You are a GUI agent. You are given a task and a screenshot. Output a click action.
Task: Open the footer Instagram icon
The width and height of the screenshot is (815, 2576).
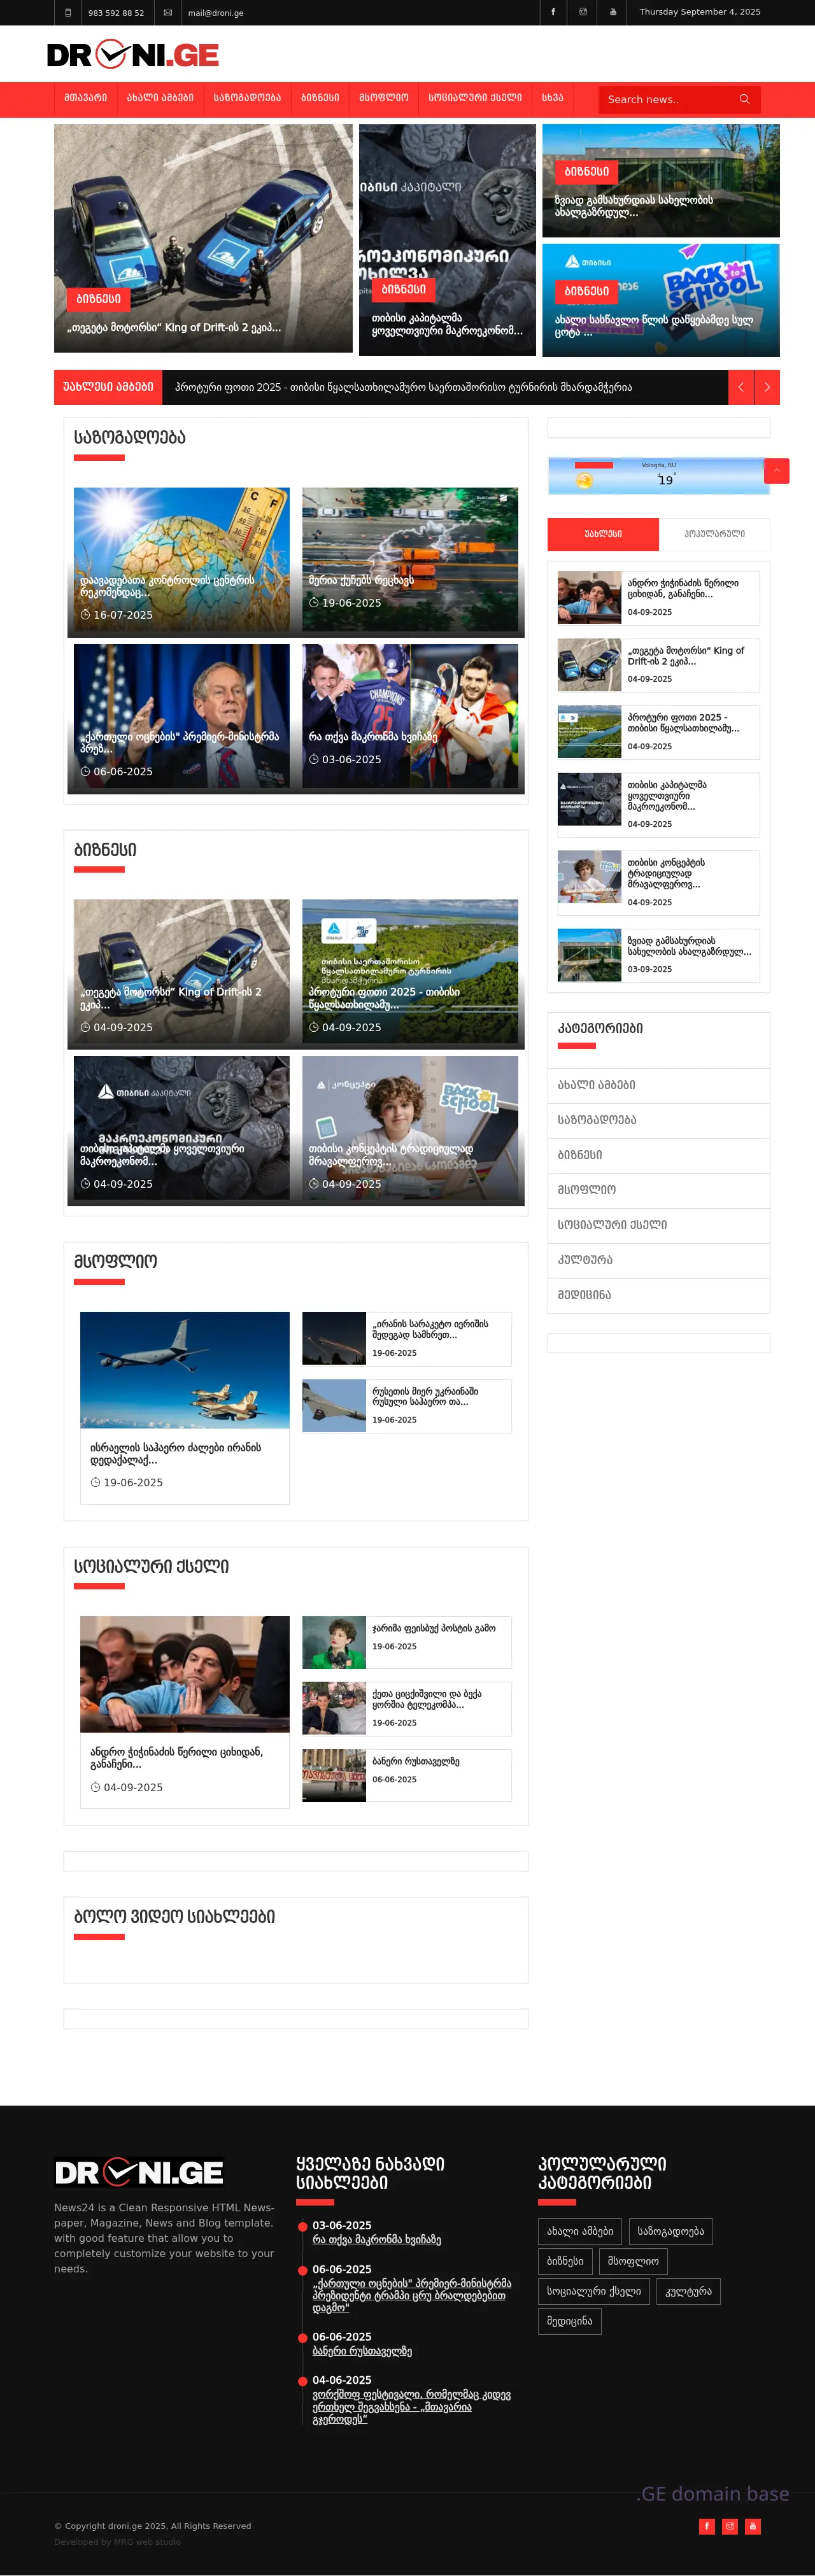coord(730,2526)
